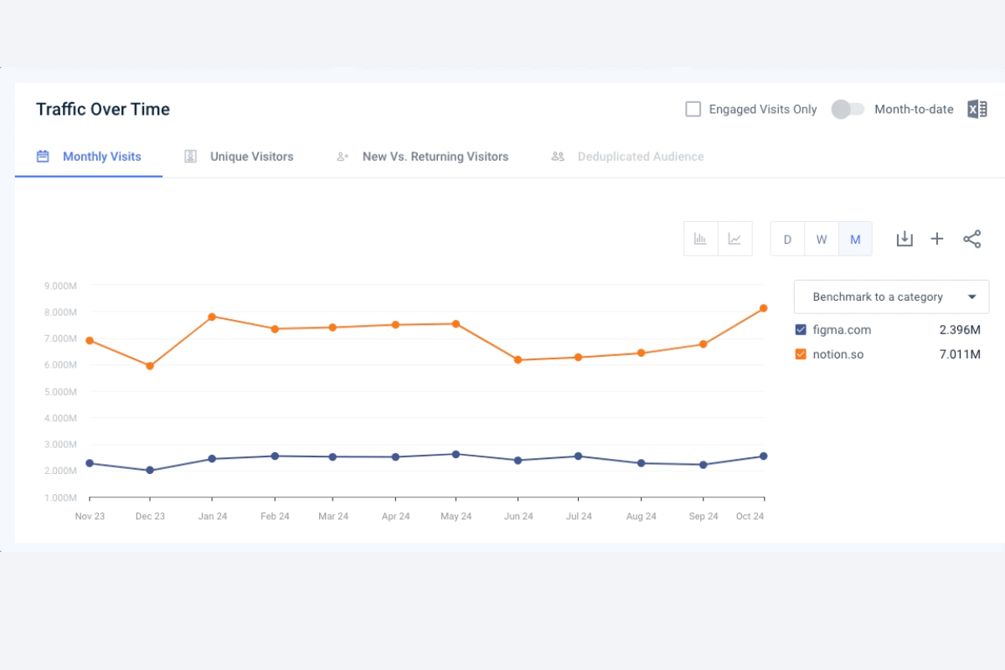This screenshot has height=670, width=1005.
Task: Switch granularity to Daily
Action: click(787, 239)
